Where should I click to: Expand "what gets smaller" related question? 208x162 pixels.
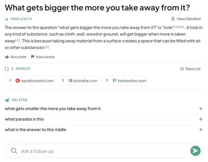[x=201, y=109]
